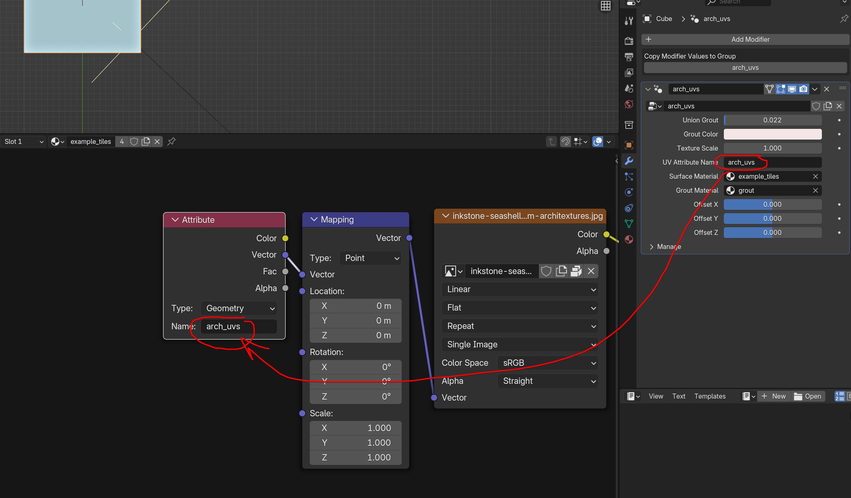Open the Mapping node Type dropdown
The image size is (851, 498).
[370, 258]
